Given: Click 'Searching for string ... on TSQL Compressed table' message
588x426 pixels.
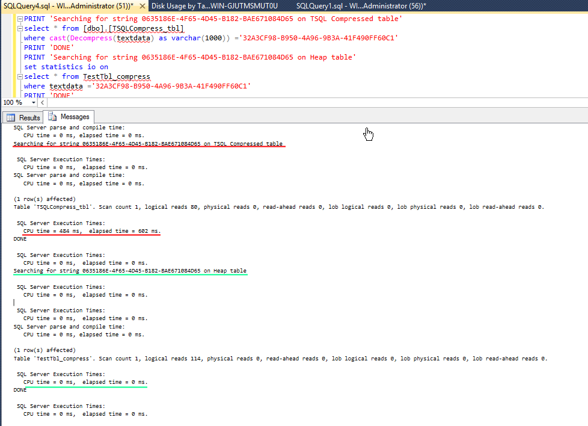Looking at the screenshot, I should point(148,144).
